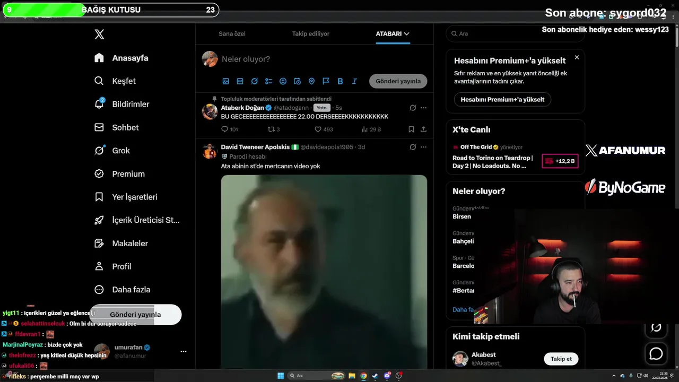Viewport: 679px width, 382px height.
Task: Click Windows taskbar search box
Action: [x=317, y=376]
